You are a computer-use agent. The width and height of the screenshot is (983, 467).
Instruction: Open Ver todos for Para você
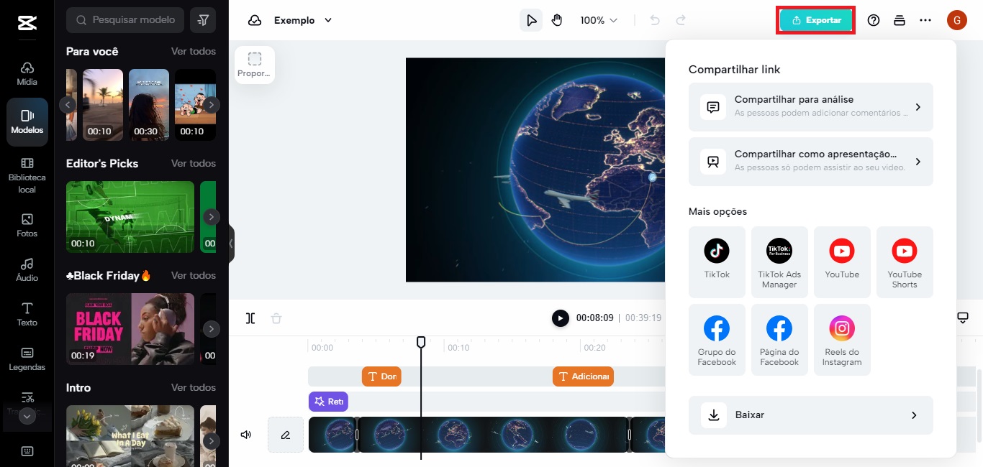(x=193, y=51)
